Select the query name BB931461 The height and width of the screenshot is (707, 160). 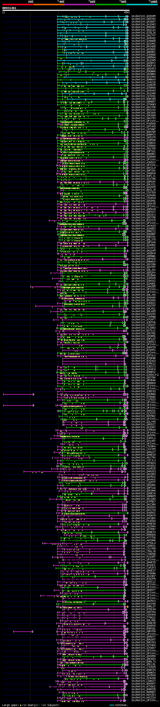[9, 8]
